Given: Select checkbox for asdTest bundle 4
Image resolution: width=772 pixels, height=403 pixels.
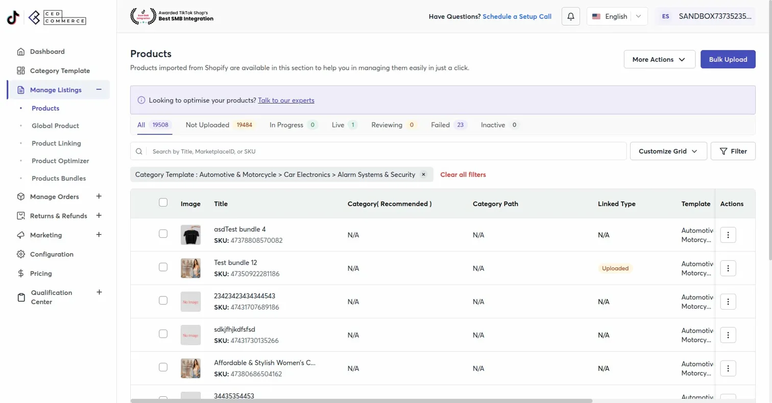Looking at the screenshot, I should [x=163, y=234].
